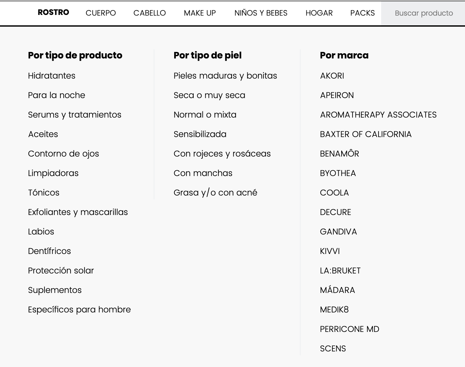Browse Contorno de ojos products
The width and height of the screenshot is (465, 367).
coord(63,154)
